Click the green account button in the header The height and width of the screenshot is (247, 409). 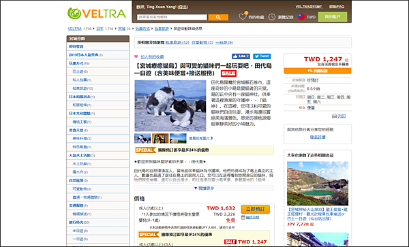click(333, 17)
